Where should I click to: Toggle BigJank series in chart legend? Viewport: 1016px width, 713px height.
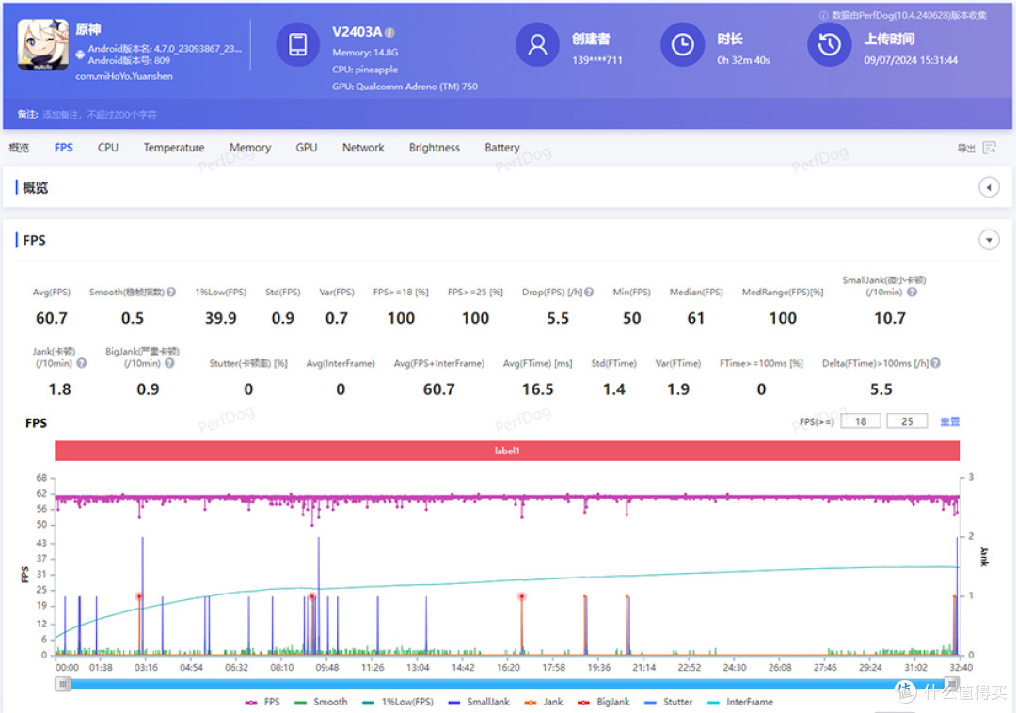click(603, 702)
